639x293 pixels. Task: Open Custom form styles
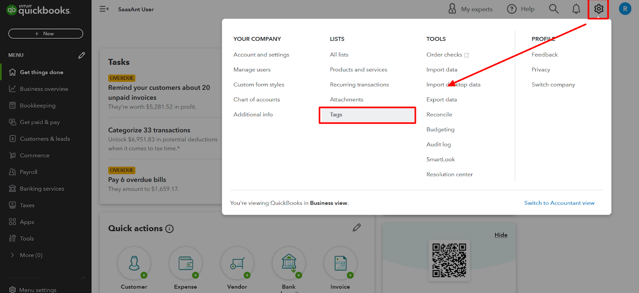[259, 85]
